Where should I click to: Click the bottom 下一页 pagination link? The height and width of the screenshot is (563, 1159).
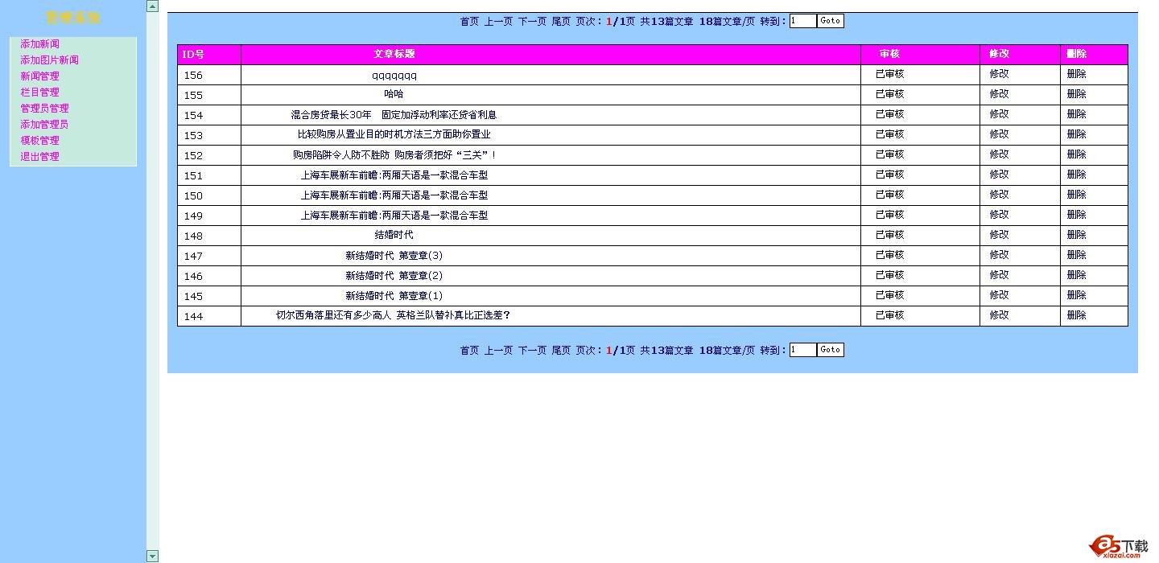pyautogui.click(x=532, y=351)
